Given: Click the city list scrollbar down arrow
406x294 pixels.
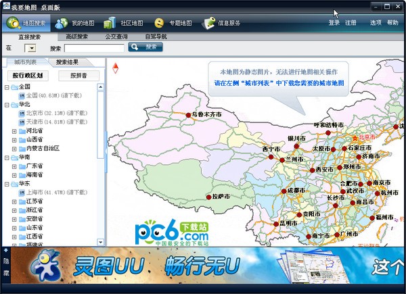Looking at the screenshot, I should point(101,240).
